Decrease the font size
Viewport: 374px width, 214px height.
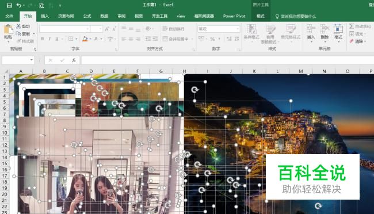(114, 29)
